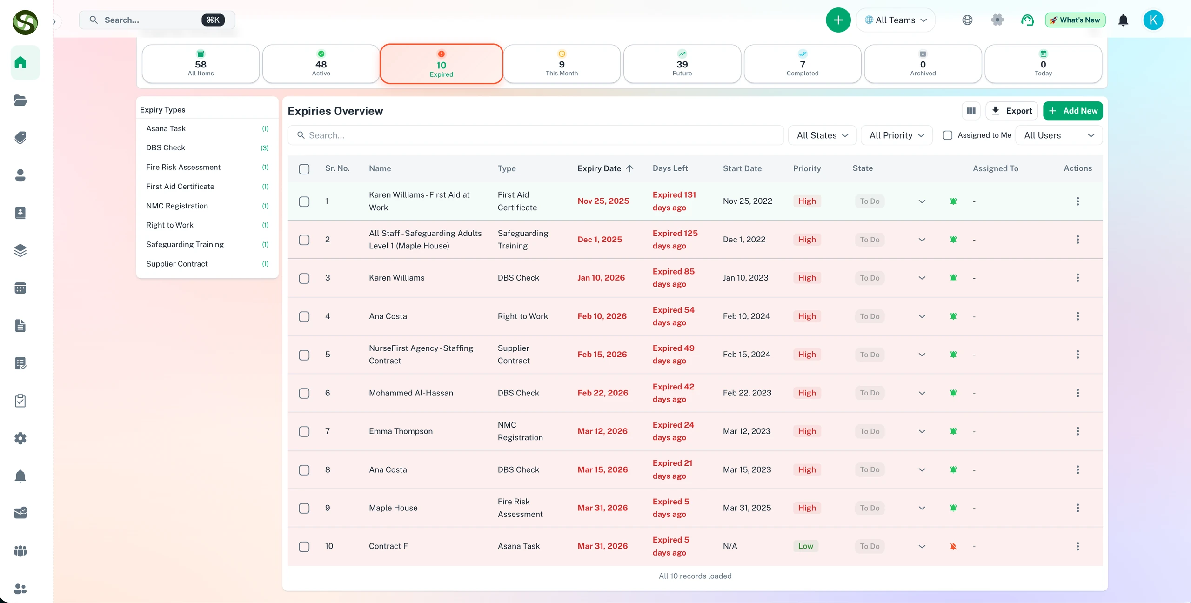Select checkbox for Contract F row

click(x=304, y=547)
